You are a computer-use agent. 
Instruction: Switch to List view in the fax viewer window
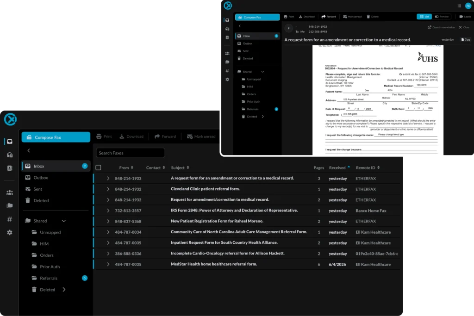tap(424, 17)
